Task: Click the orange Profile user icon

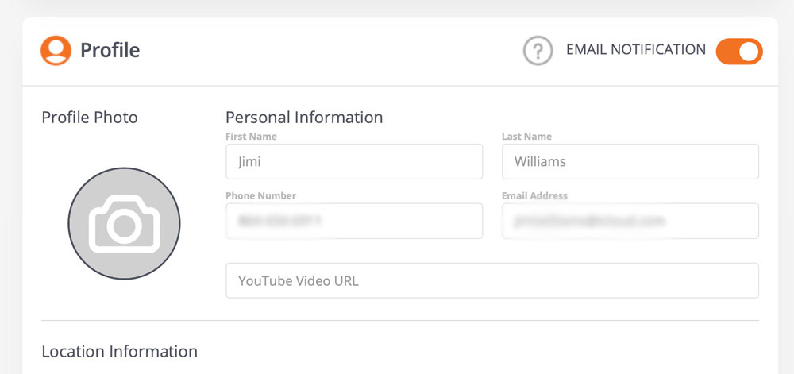Action: [x=56, y=51]
